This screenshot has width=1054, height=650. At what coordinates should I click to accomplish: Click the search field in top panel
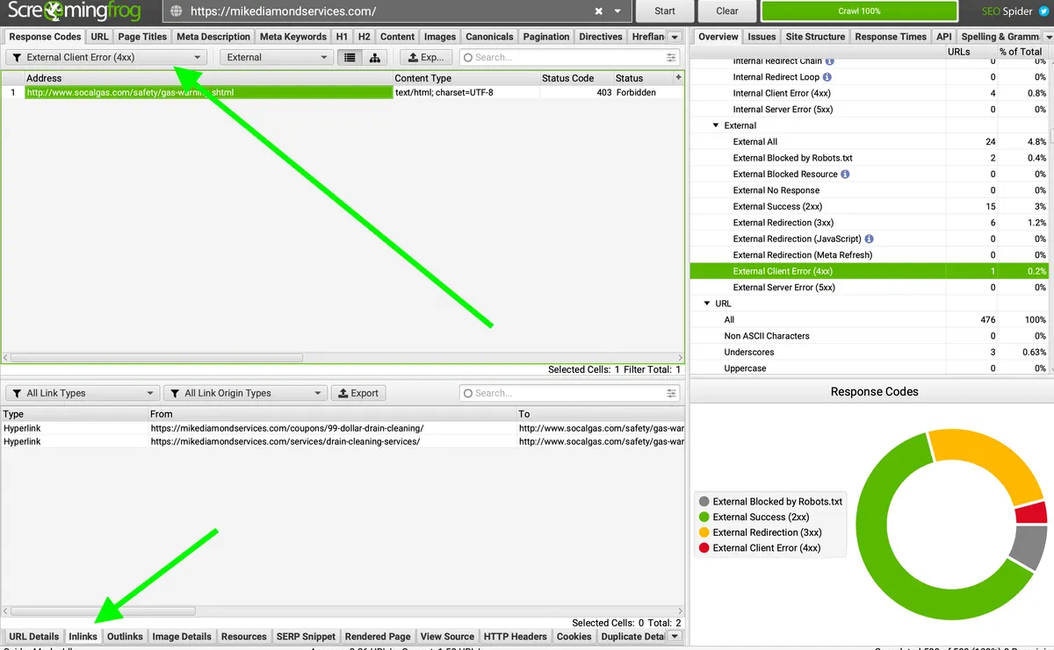(570, 57)
